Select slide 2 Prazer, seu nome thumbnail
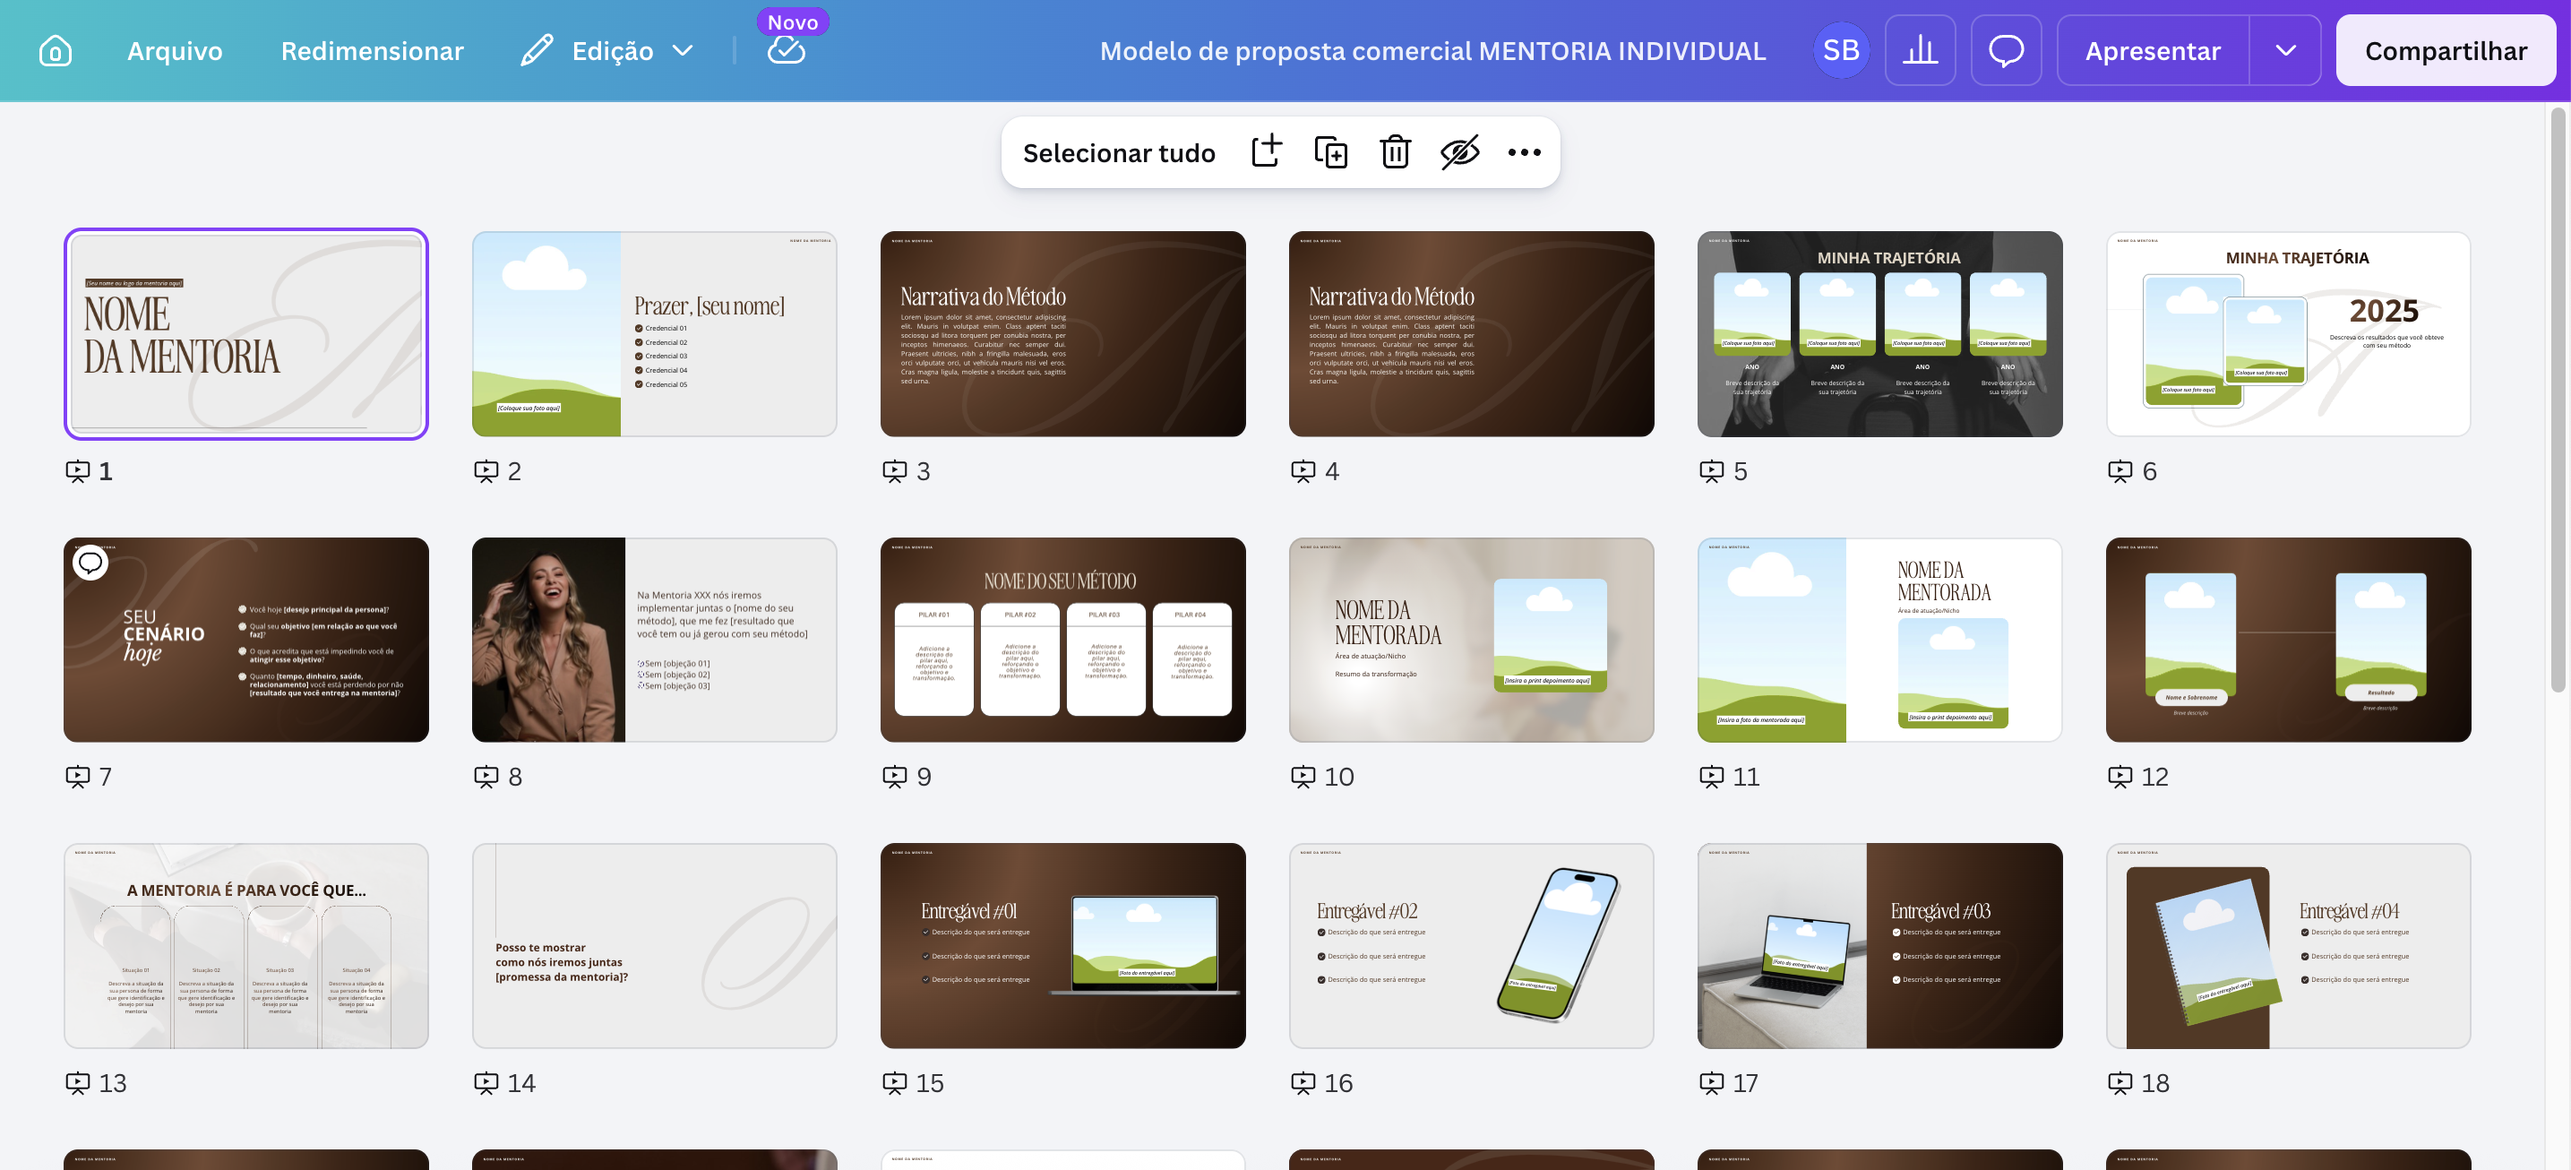The height and width of the screenshot is (1170, 2571). tap(655, 333)
